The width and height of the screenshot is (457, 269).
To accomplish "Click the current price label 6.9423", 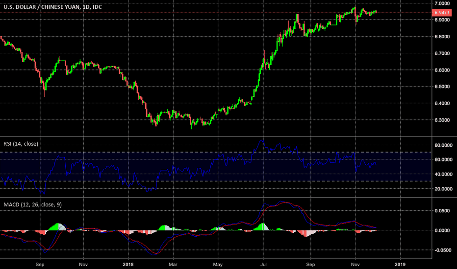I will pyautogui.click(x=441, y=13).
